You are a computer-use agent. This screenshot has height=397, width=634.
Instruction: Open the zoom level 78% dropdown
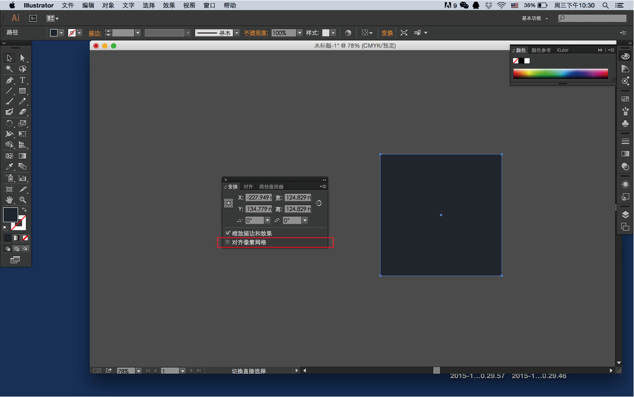click(x=139, y=371)
